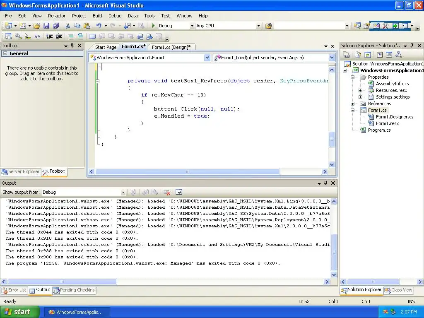Click the Save All icon
The height and width of the screenshot is (318, 424).
click(x=56, y=26)
